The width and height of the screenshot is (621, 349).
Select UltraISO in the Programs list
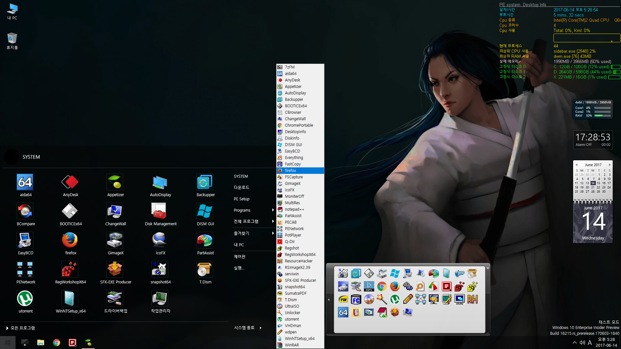(x=300, y=306)
